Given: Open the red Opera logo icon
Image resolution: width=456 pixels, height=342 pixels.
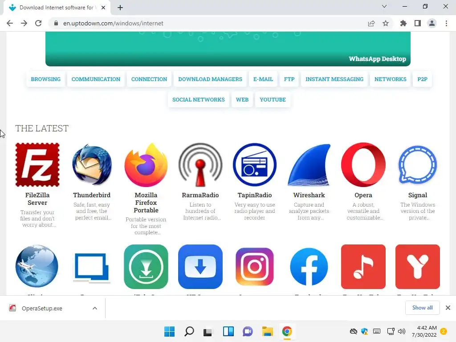Looking at the screenshot, I should [x=363, y=165].
